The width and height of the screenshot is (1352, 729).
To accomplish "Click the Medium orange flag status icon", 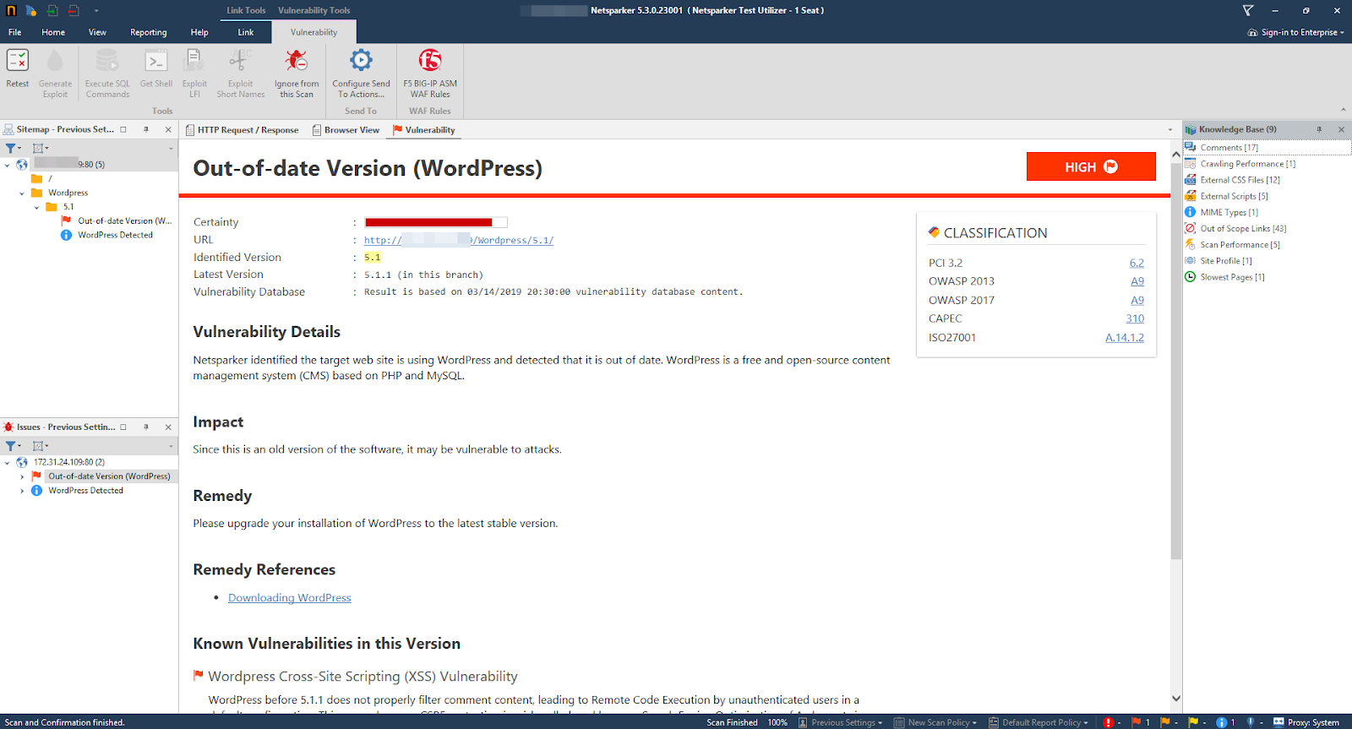I will (x=1165, y=722).
